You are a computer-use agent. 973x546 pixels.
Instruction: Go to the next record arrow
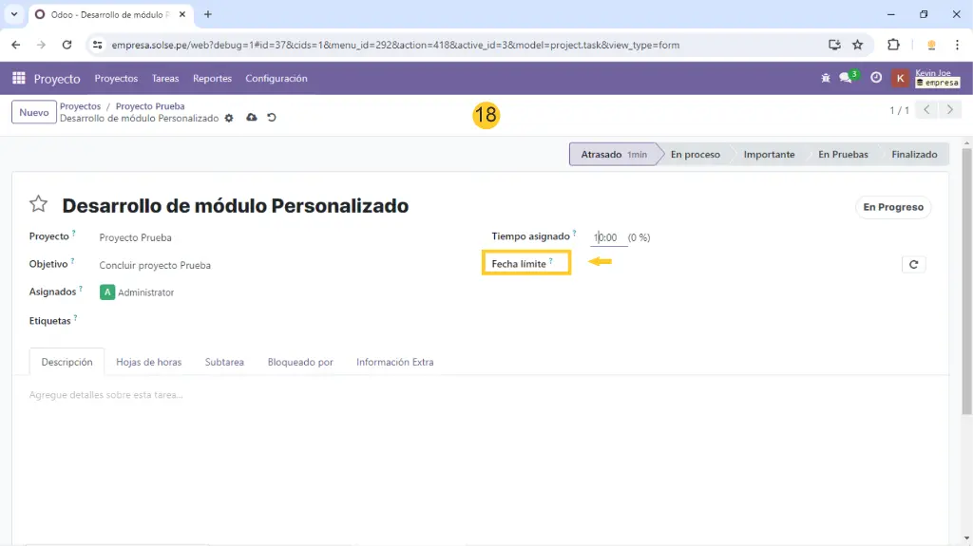pyautogui.click(x=949, y=110)
